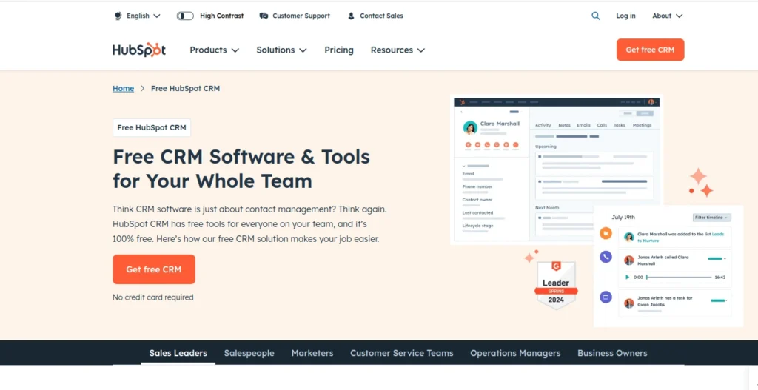
Task: Expand the Solutions menu
Action: pos(281,50)
